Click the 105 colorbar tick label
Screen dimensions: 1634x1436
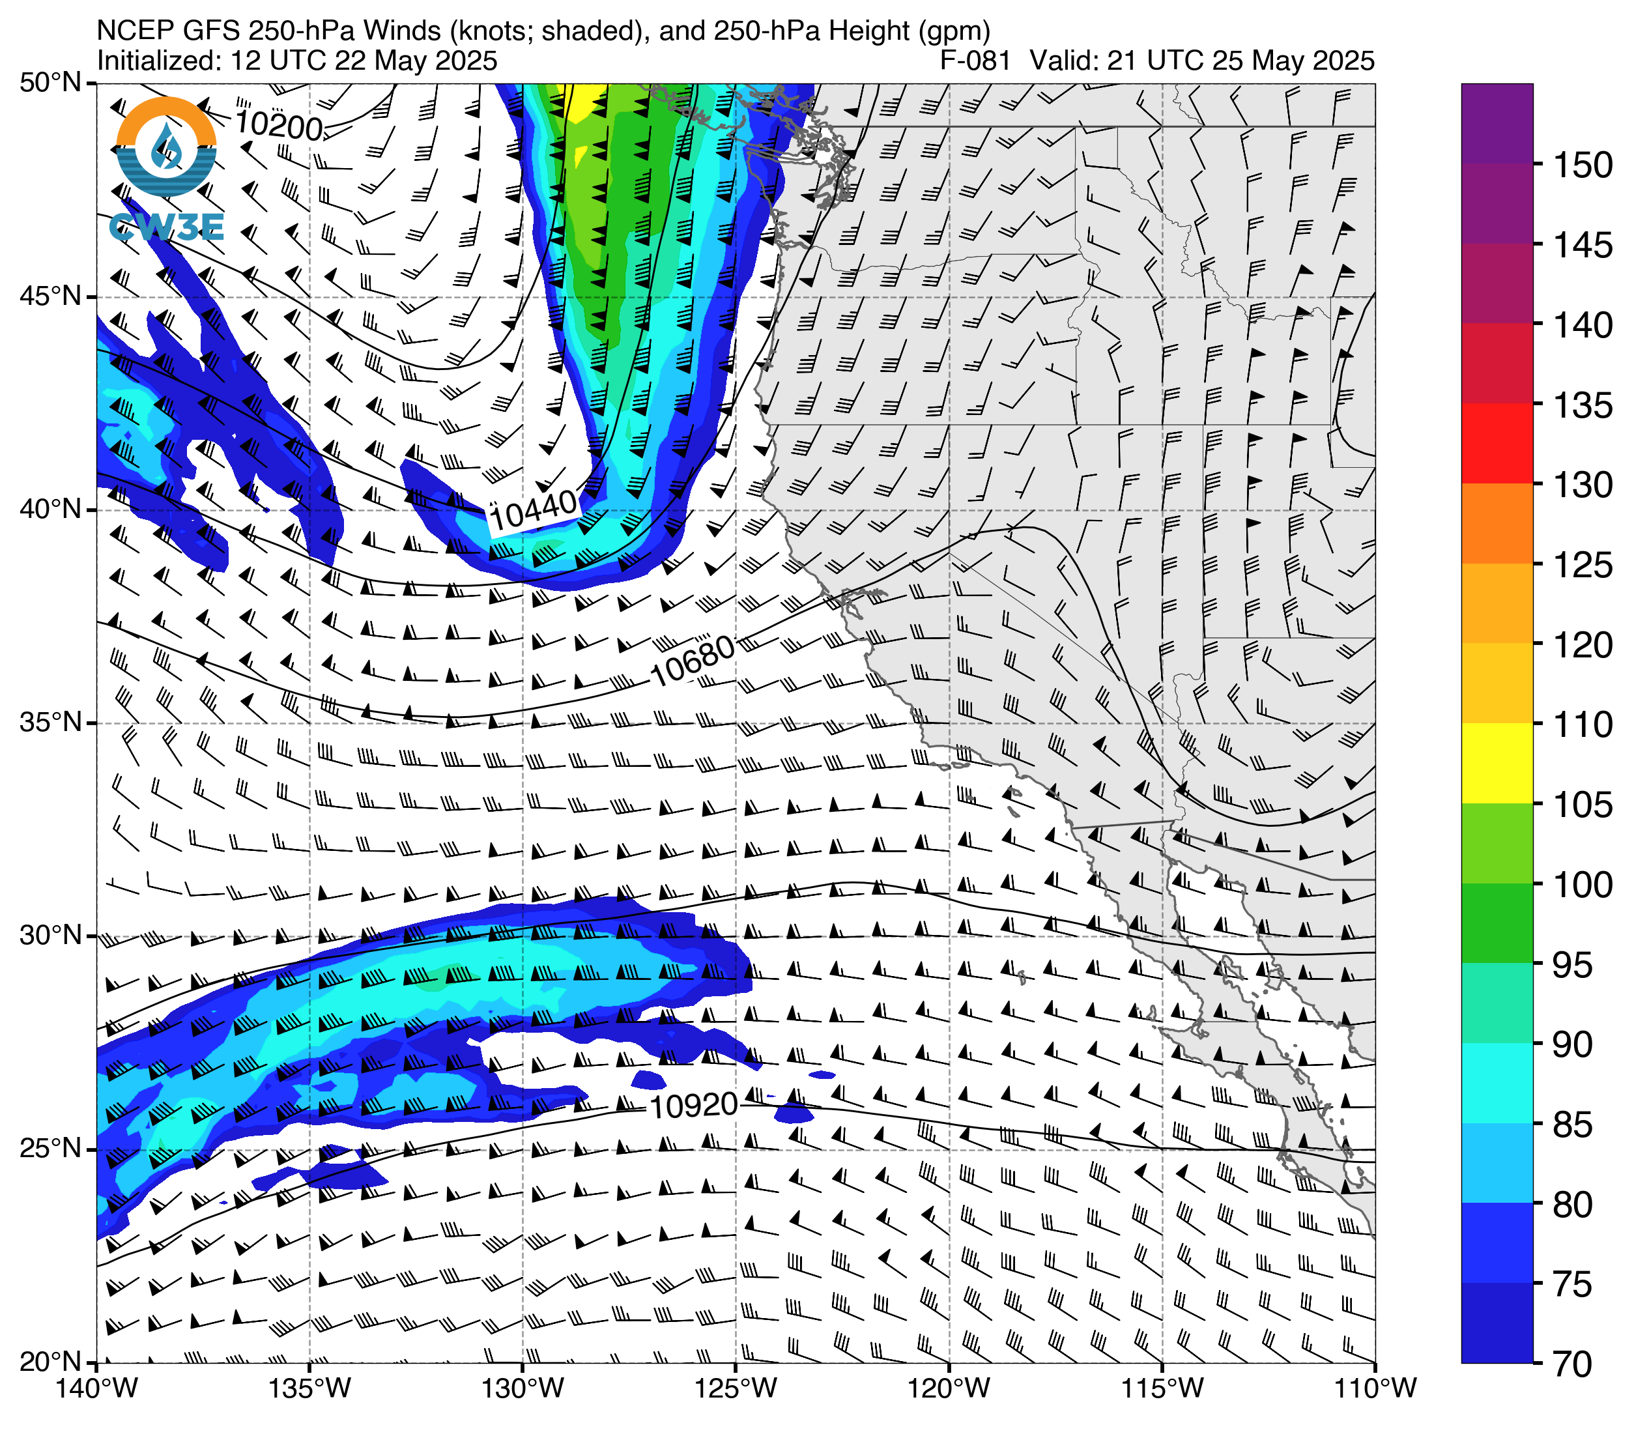tap(1583, 805)
